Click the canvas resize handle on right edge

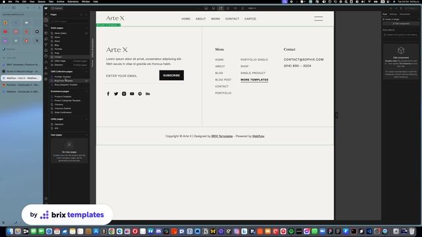[x=336, y=115]
